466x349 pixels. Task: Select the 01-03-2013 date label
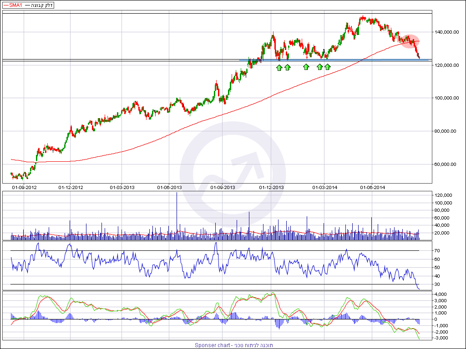122,187
